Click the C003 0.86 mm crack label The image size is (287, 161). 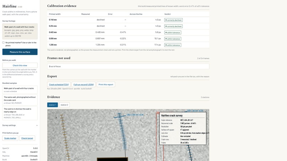coord(135,115)
